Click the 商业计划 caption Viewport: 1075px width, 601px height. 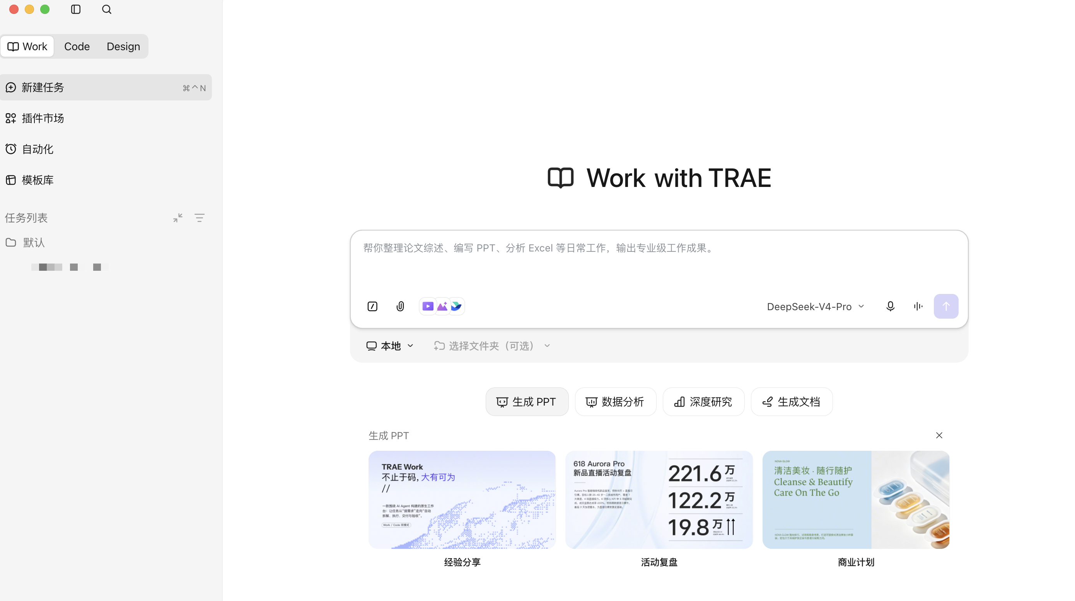856,562
